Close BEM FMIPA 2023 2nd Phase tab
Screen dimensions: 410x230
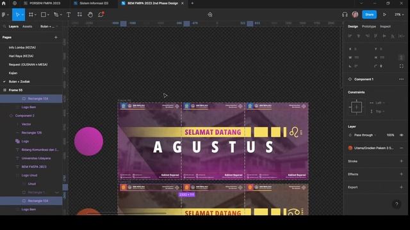(183, 3)
